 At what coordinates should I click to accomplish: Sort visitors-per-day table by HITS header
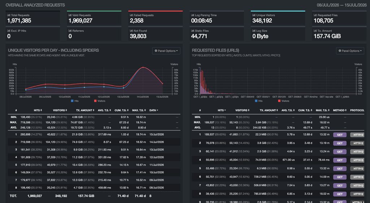(x=38, y=110)
